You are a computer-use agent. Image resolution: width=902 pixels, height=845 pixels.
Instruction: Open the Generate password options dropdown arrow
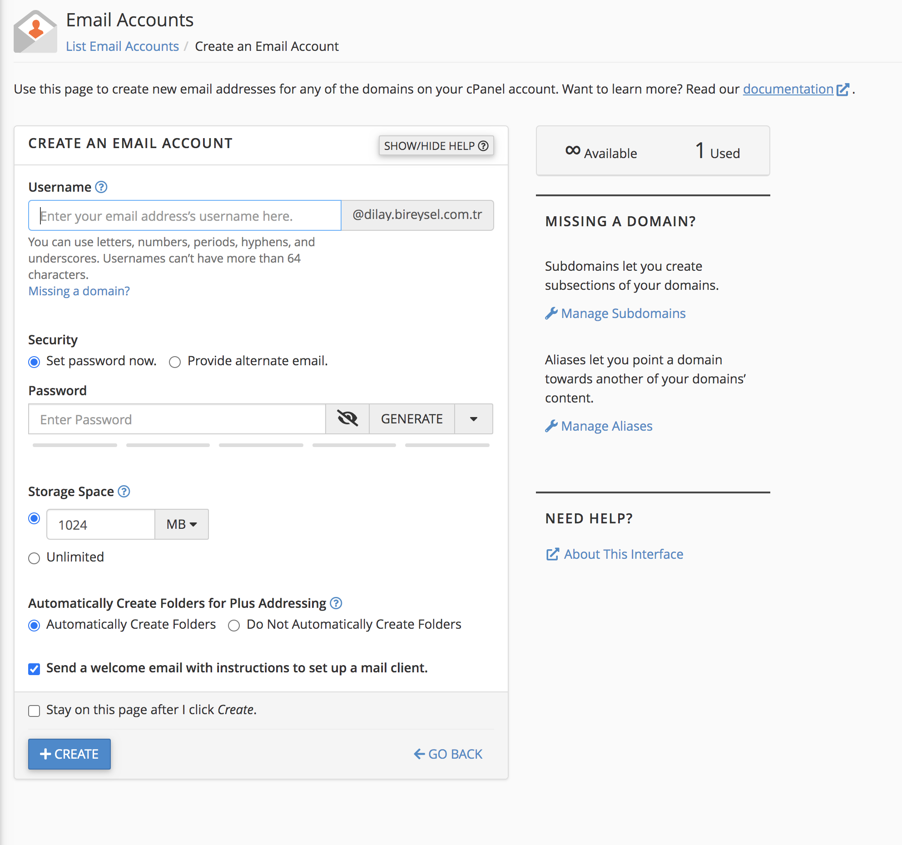(x=474, y=419)
